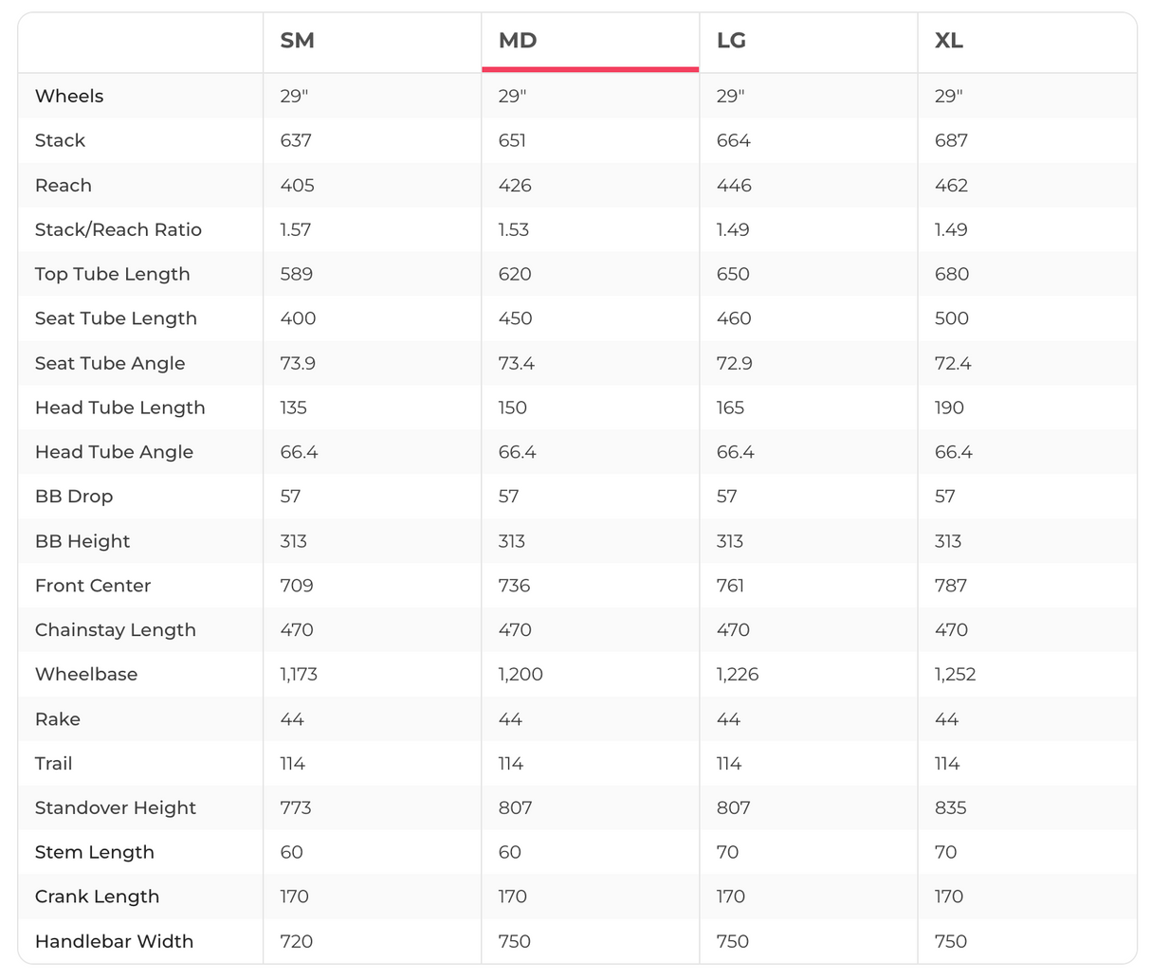The height and width of the screenshot is (979, 1151).
Task: Click the XL Stack value 687
Action: 951,140
